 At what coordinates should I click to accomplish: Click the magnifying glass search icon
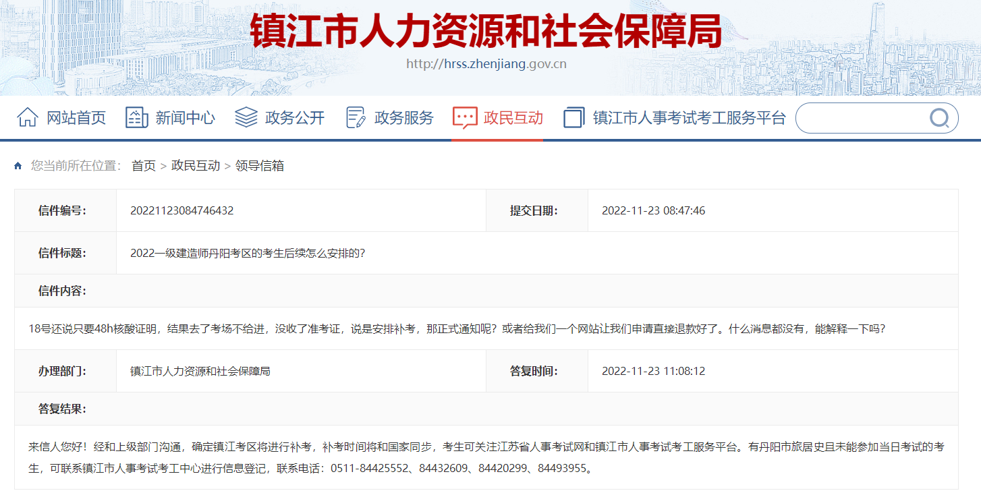pos(939,118)
